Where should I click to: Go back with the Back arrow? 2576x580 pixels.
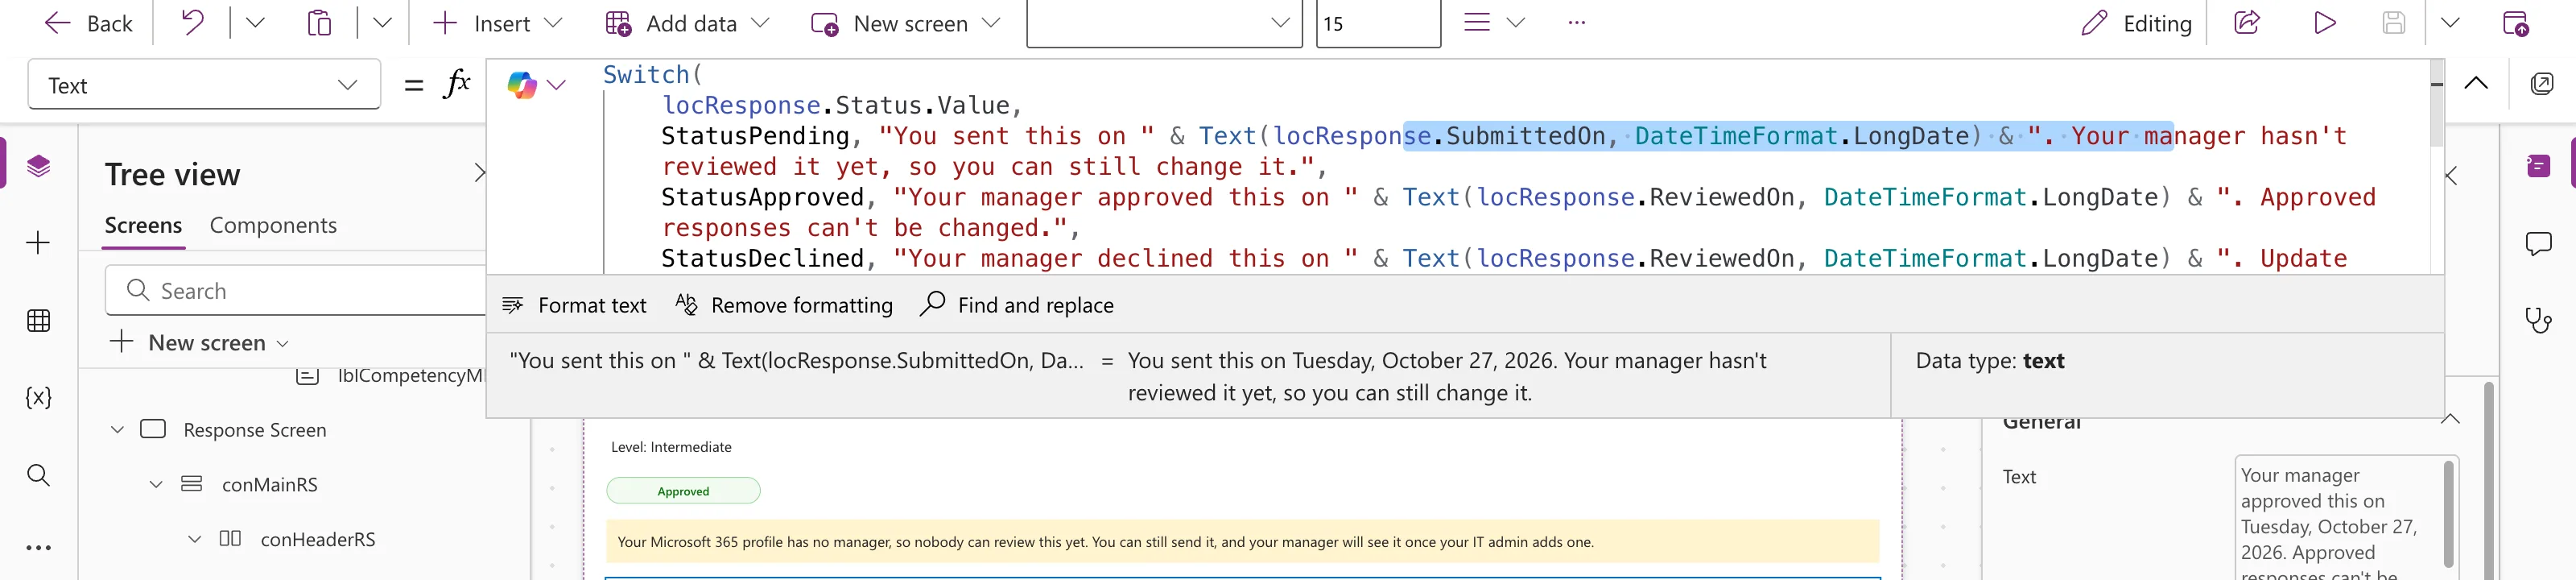[88, 23]
